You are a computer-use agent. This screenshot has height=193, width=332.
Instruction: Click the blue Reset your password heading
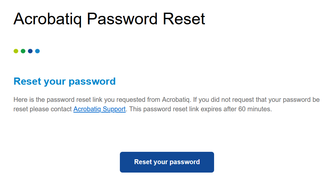click(x=64, y=81)
